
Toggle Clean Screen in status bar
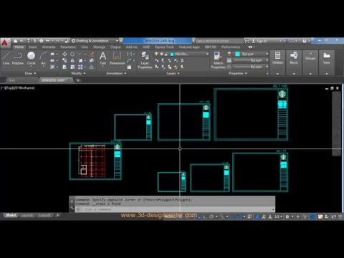[334, 216]
